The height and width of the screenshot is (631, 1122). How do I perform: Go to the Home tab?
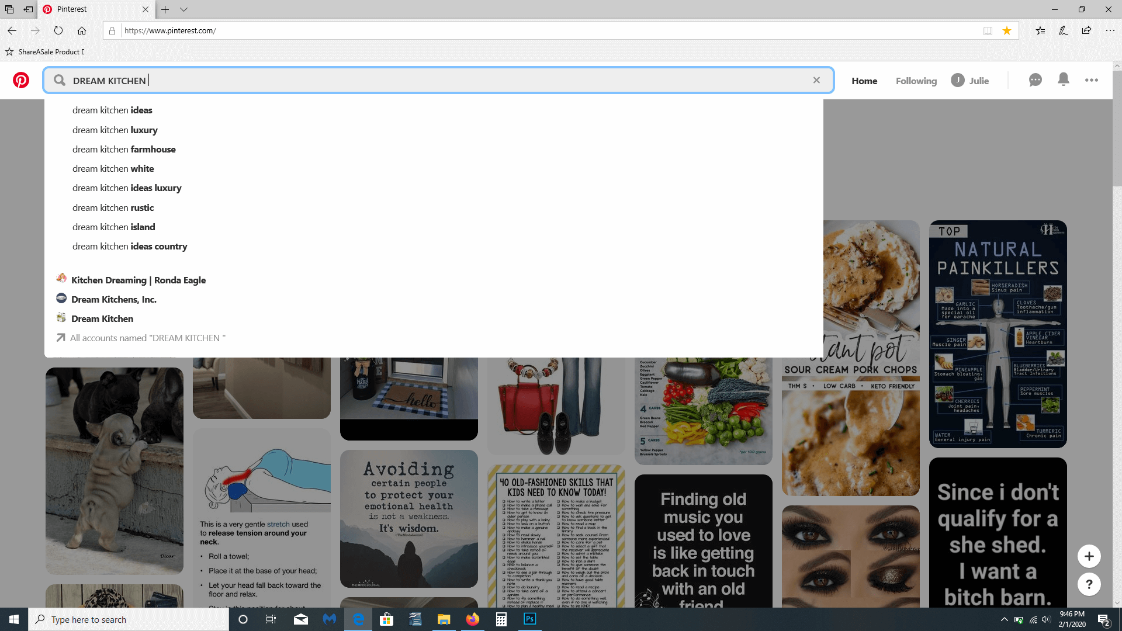point(864,81)
